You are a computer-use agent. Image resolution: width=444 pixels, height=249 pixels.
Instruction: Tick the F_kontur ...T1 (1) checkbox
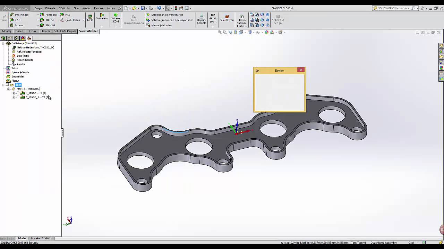click(x=18, y=93)
